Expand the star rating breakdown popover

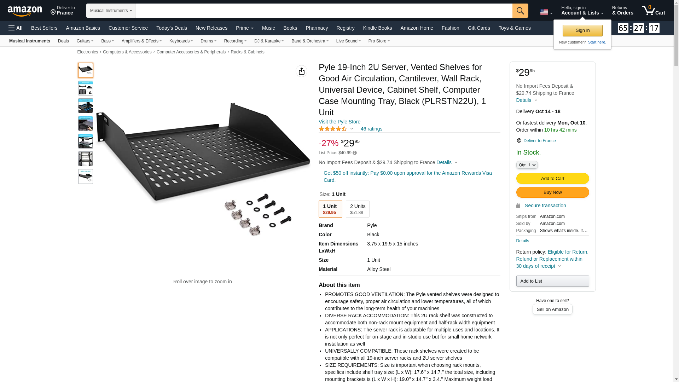click(x=351, y=129)
